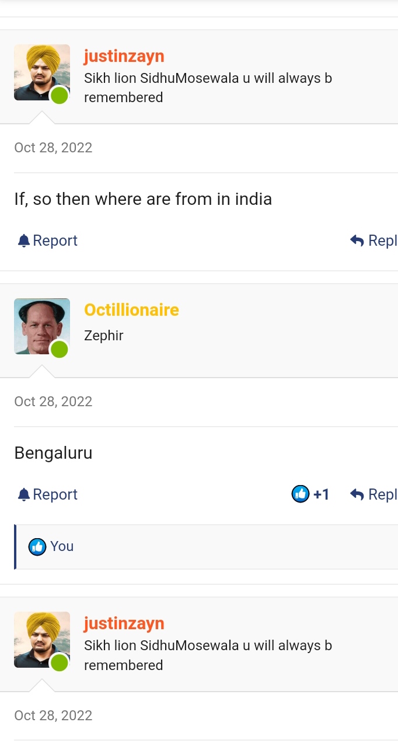This screenshot has width=398, height=750.
Task: Click the bell icon beside Report on justinzayn's post
Action: (24, 240)
